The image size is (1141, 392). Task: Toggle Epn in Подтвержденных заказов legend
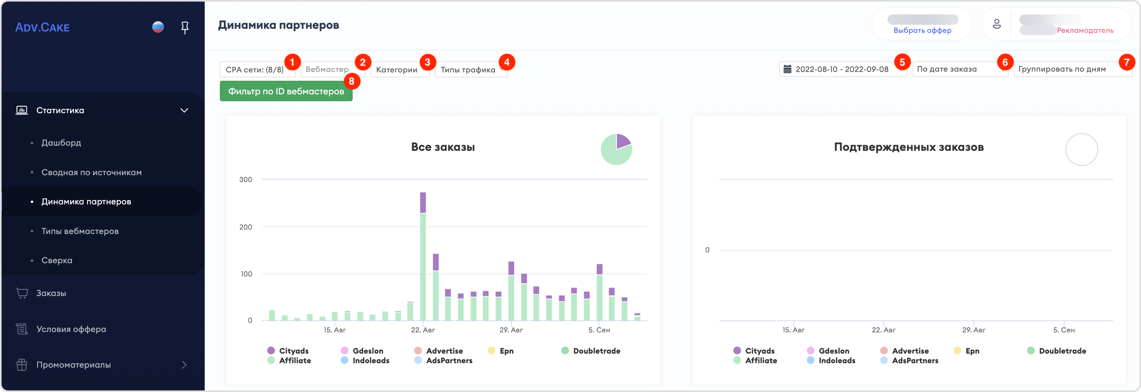tap(967, 351)
